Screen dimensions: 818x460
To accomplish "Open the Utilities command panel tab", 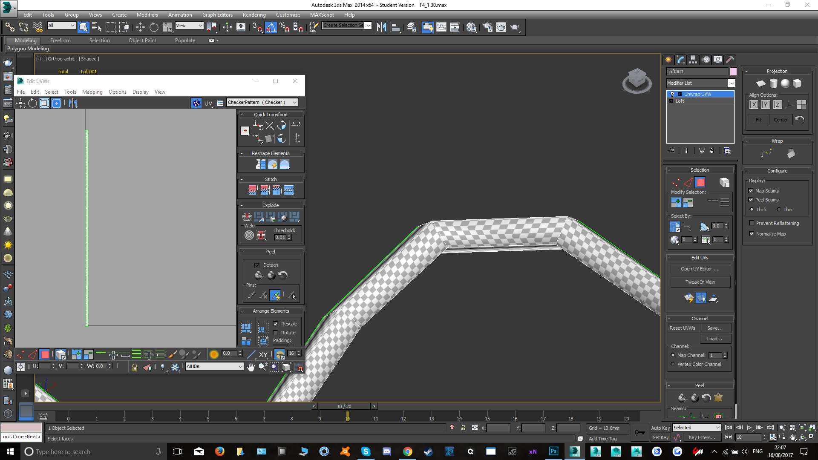I will coord(730,60).
